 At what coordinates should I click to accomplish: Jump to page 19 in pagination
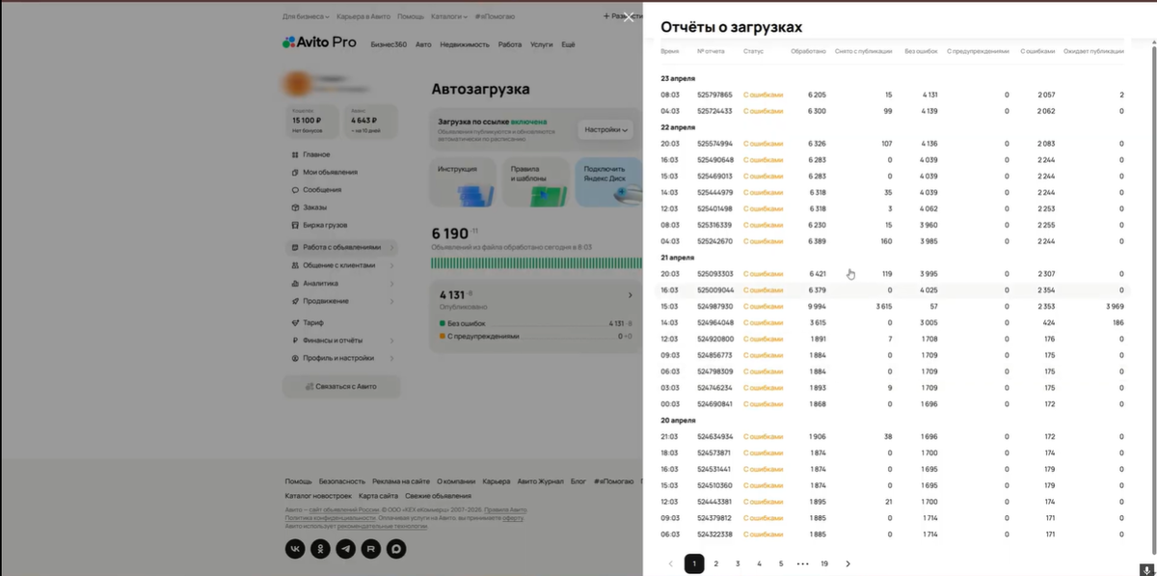[824, 563]
